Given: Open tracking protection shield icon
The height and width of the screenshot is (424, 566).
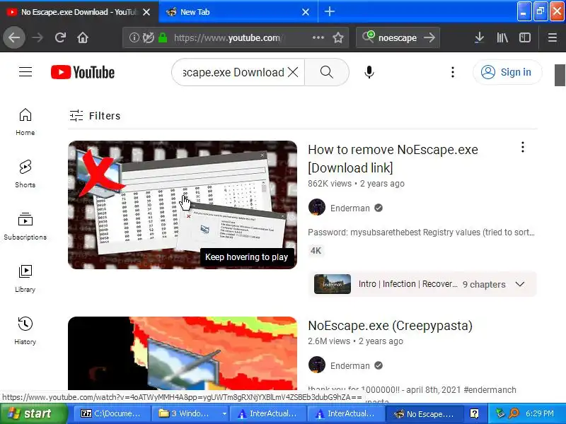Looking at the screenshot, I should pyautogui.click(x=148, y=37).
